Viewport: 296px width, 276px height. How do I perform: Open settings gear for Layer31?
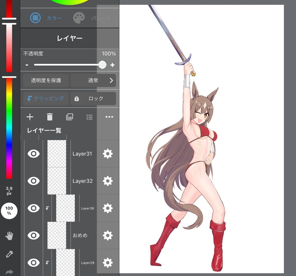pyautogui.click(x=108, y=154)
